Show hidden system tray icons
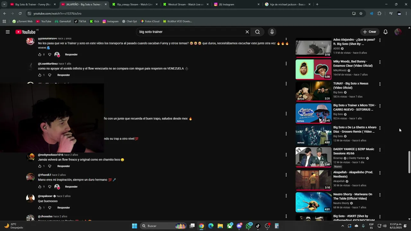Image resolution: width=411 pixels, height=231 pixels. click(342, 226)
